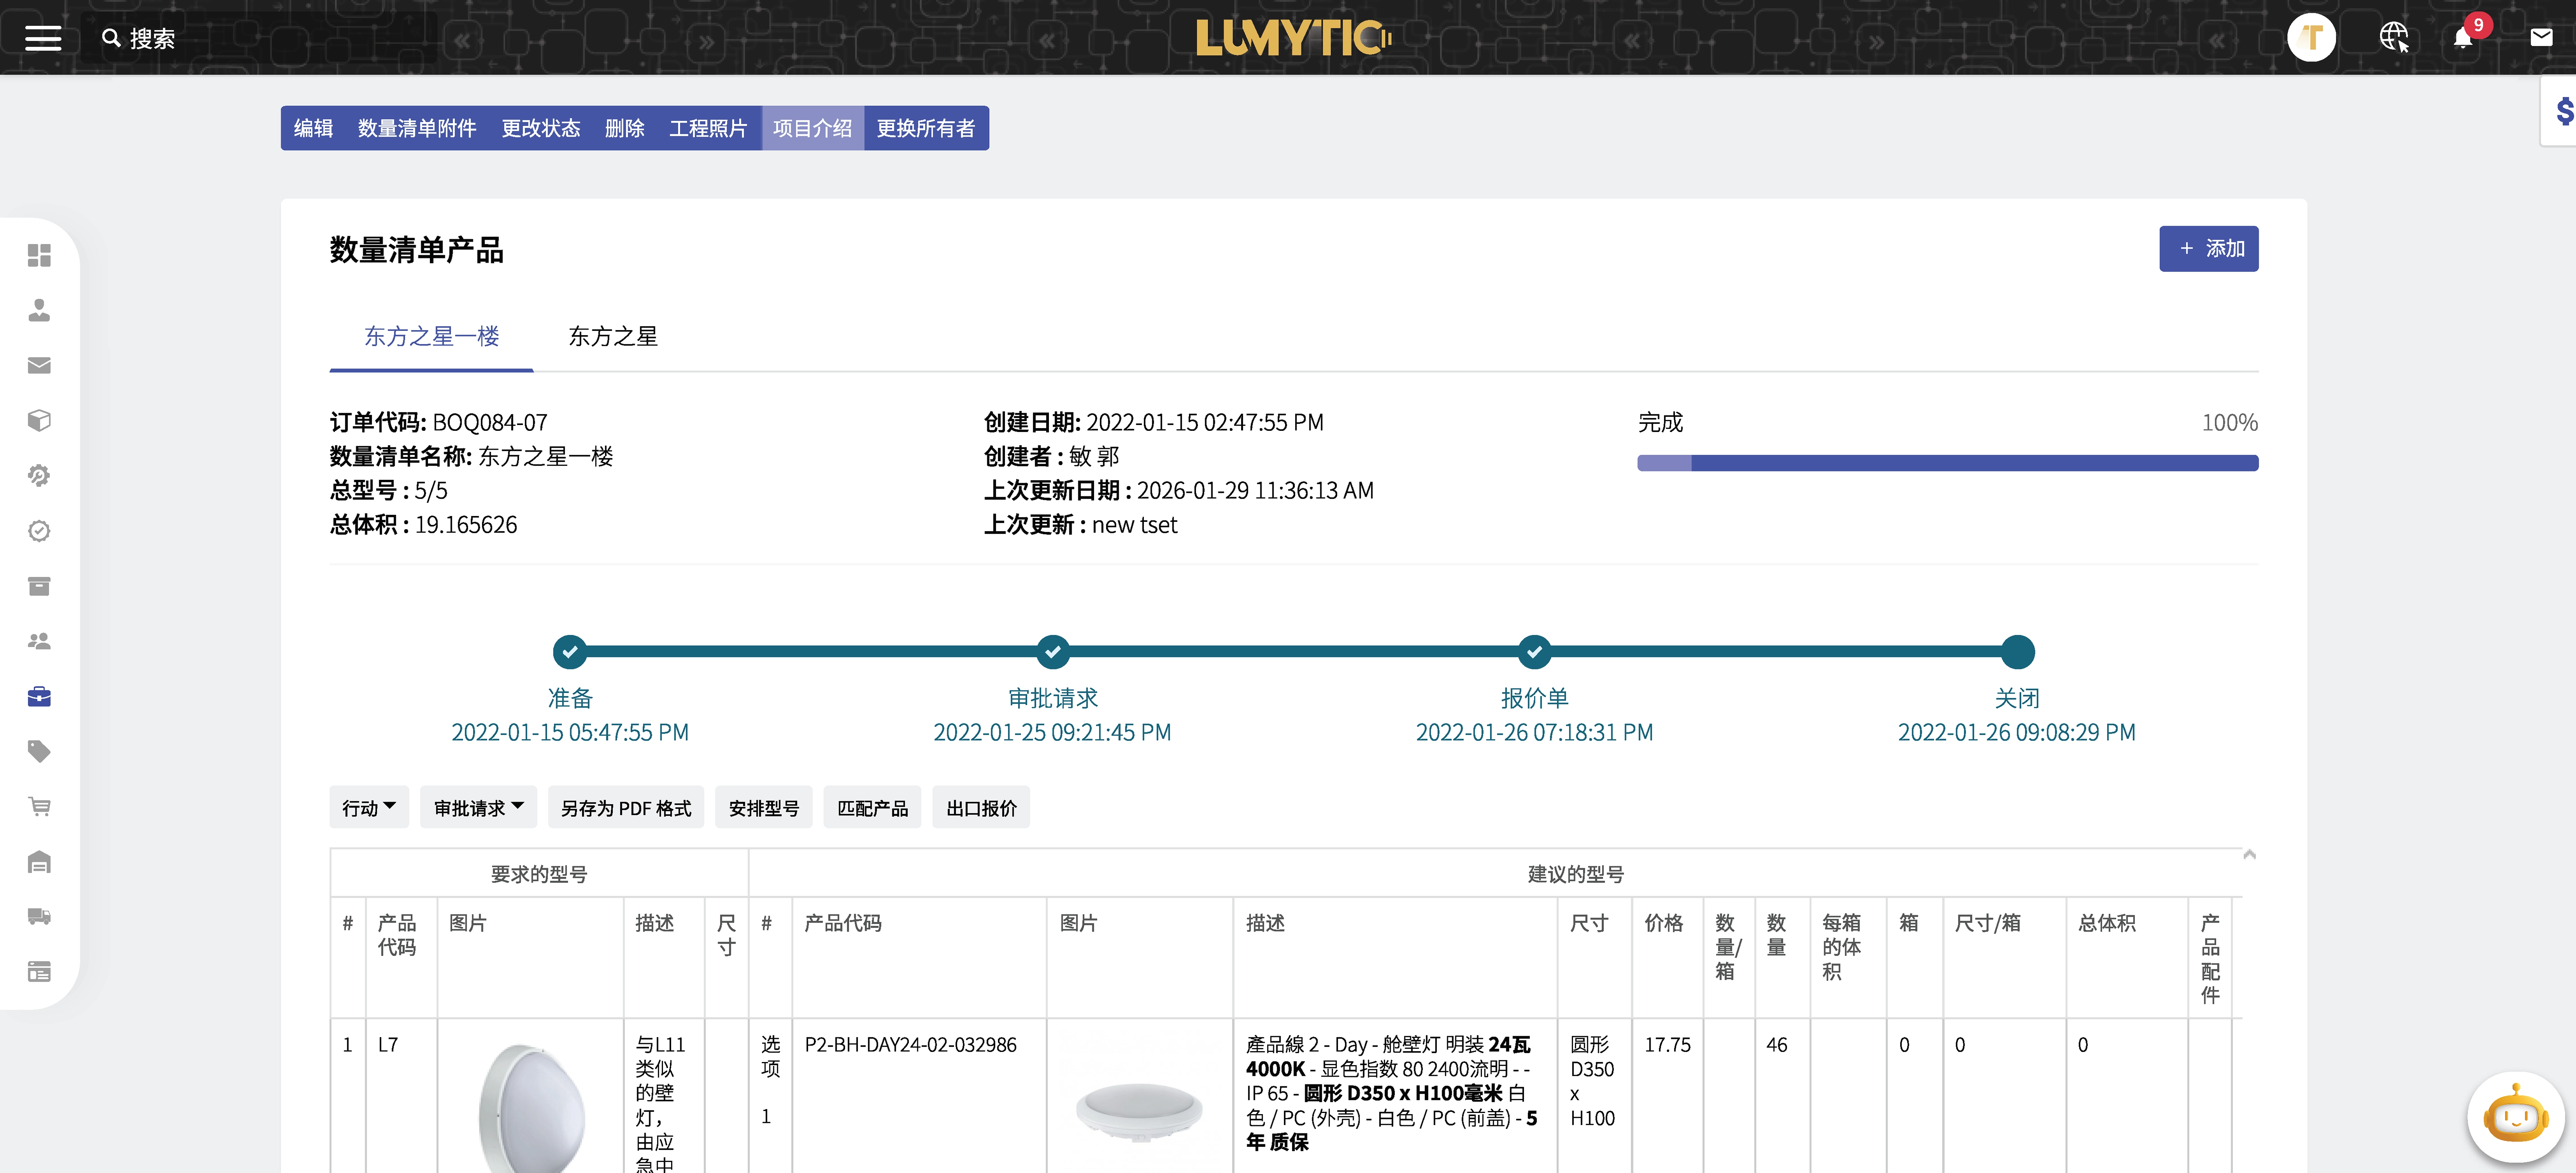Click the shopping cart sidebar icon
The height and width of the screenshot is (1173, 2576).
[39, 806]
